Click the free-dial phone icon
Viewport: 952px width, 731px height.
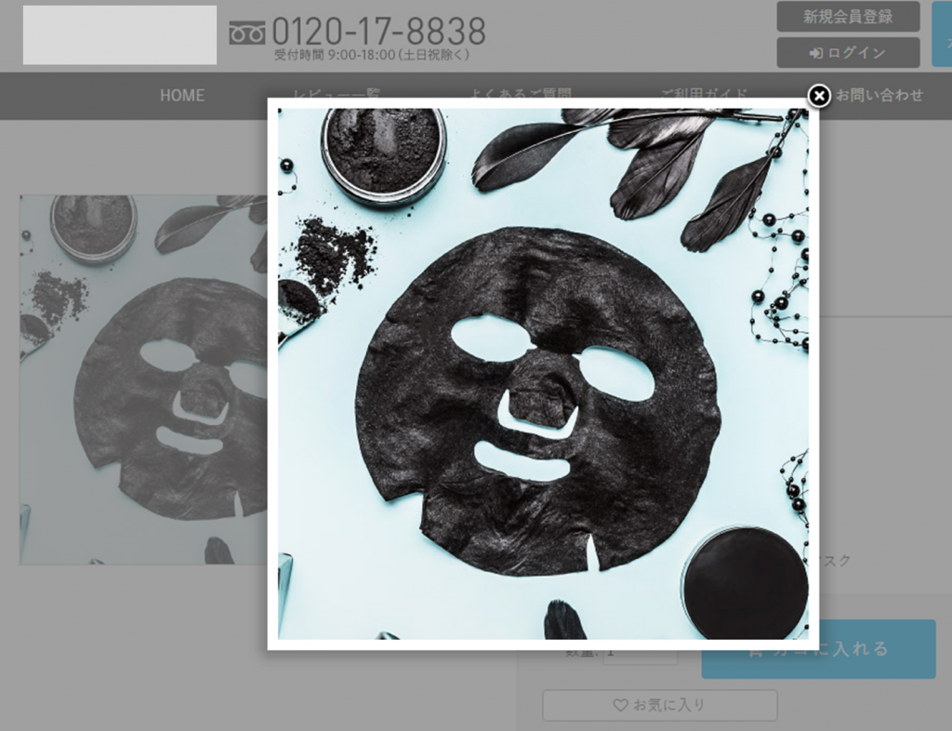point(246,33)
